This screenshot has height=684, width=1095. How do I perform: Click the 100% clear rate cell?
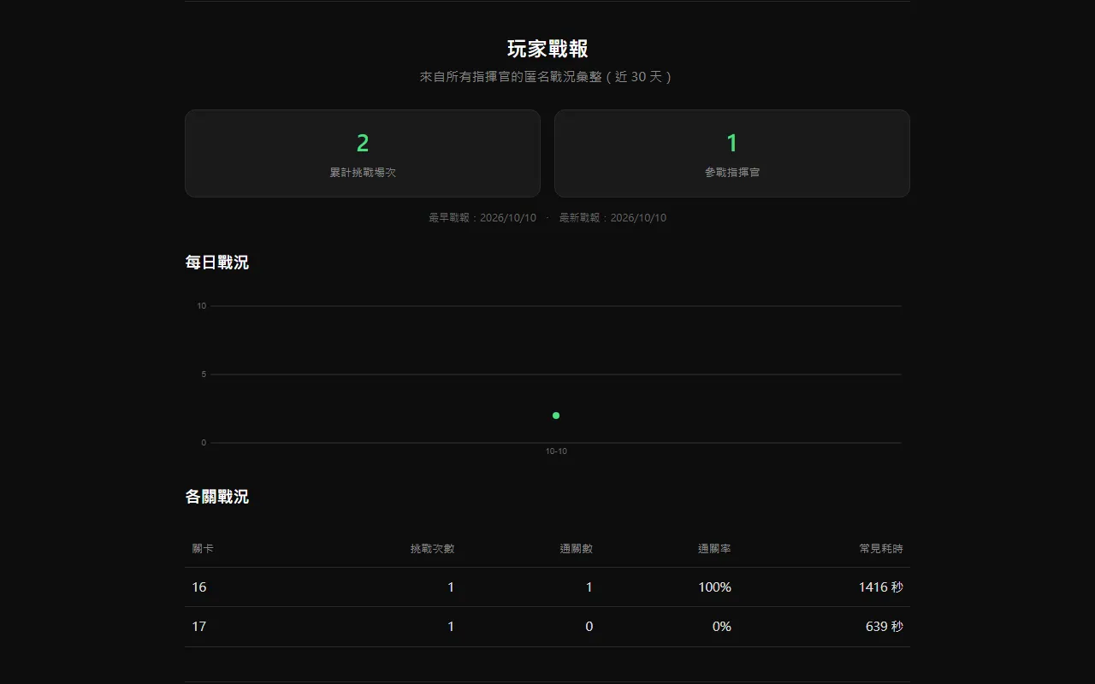point(714,587)
